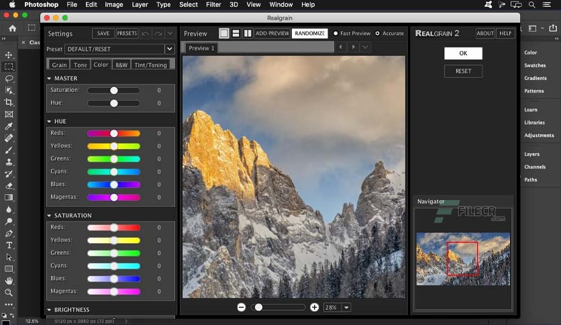Open Realgrain ABOUT dialog
Viewport: 561px width, 325px height.
[485, 34]
